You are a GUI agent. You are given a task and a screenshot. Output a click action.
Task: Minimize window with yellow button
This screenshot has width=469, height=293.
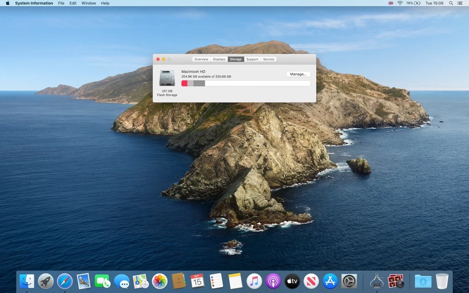pos(164,59)
